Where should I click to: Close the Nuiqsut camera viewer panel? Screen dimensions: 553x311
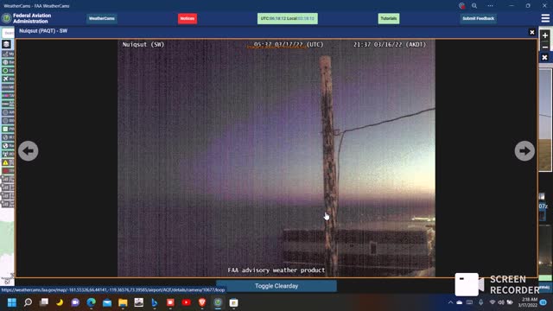click(x=532, y=32)
